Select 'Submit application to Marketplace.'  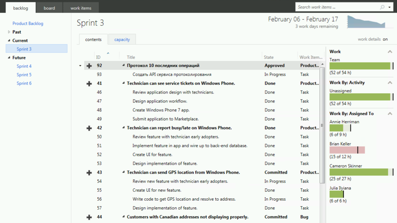pos(166,119)
